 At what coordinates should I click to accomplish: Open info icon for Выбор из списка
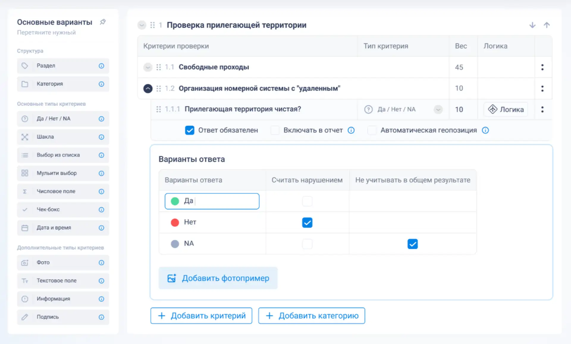(x=101, y=155)
